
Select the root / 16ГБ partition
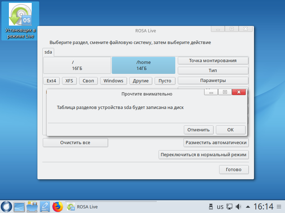click(77, 65)
